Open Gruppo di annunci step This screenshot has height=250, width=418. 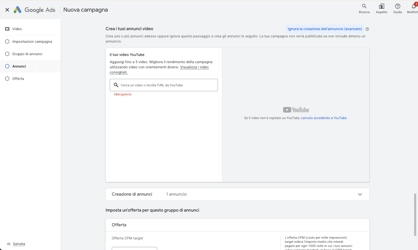click(27, 54)
